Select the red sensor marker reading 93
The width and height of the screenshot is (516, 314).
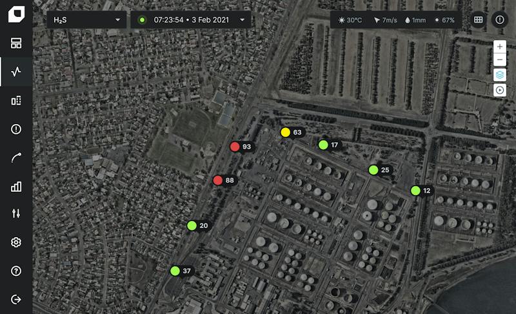pyautogui.click(x=235, y=147)
